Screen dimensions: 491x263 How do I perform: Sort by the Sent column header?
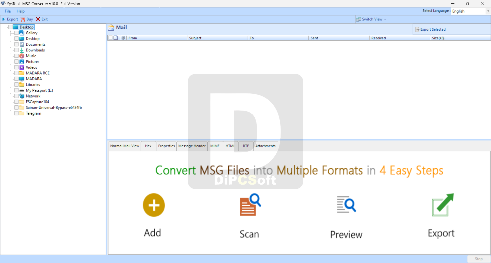(x=339, y=38)
